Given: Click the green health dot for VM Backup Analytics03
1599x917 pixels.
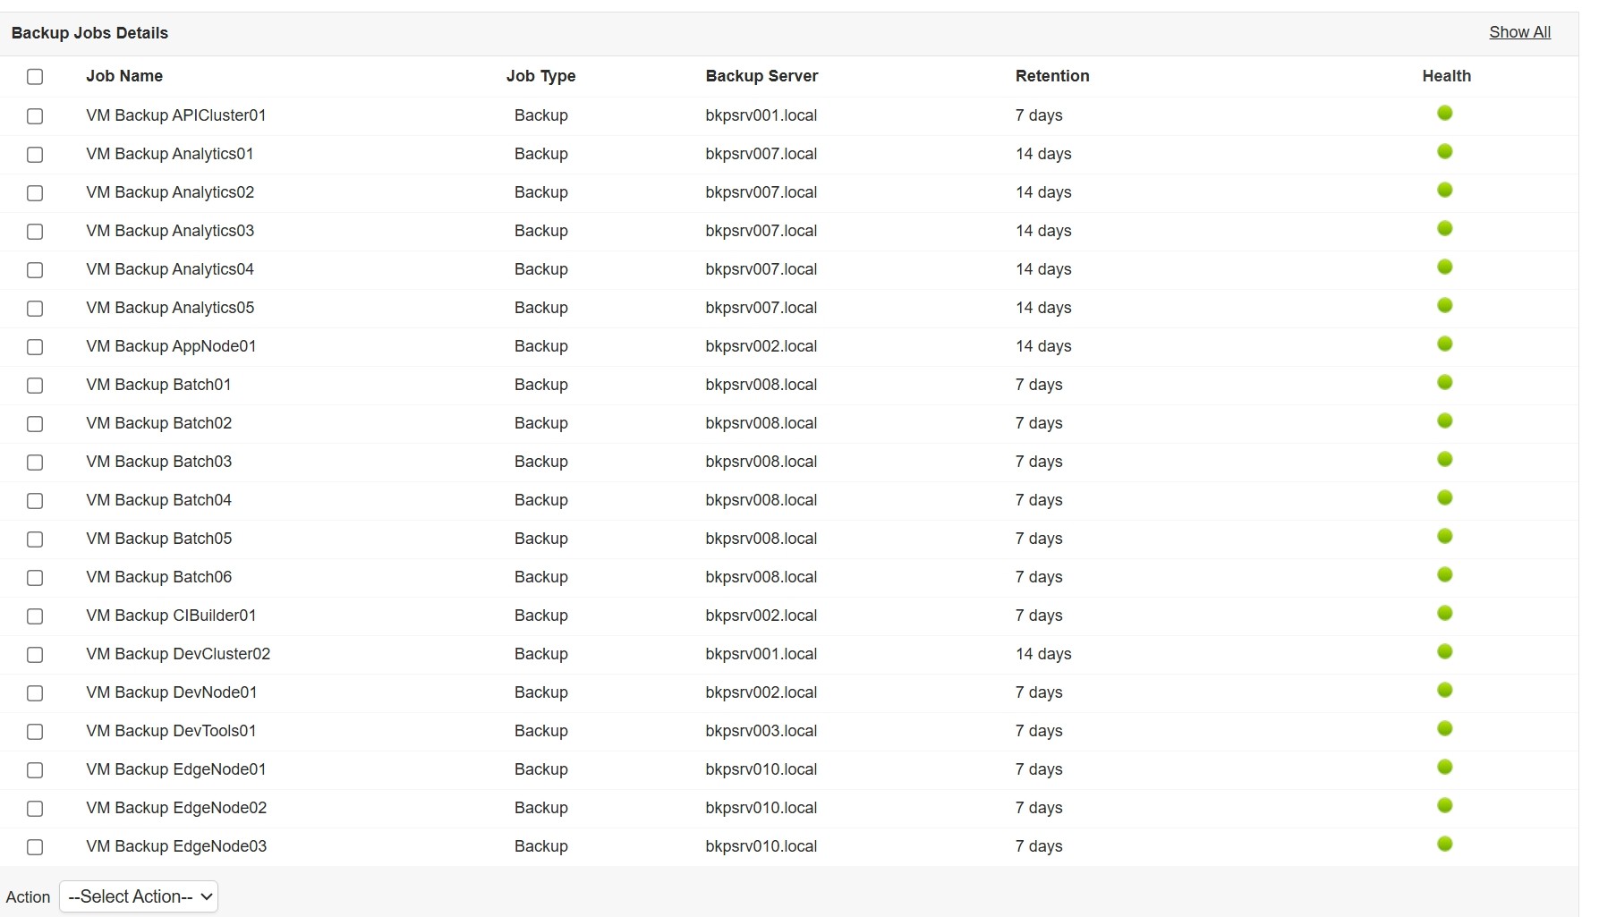Looking at the screenshot, I should coord(1445,228).
